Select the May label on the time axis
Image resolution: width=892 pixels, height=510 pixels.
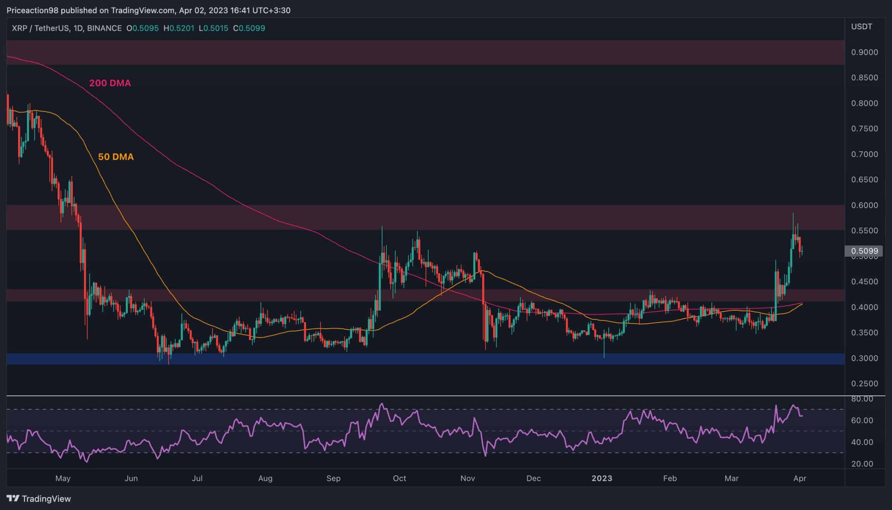pos(63,478)
